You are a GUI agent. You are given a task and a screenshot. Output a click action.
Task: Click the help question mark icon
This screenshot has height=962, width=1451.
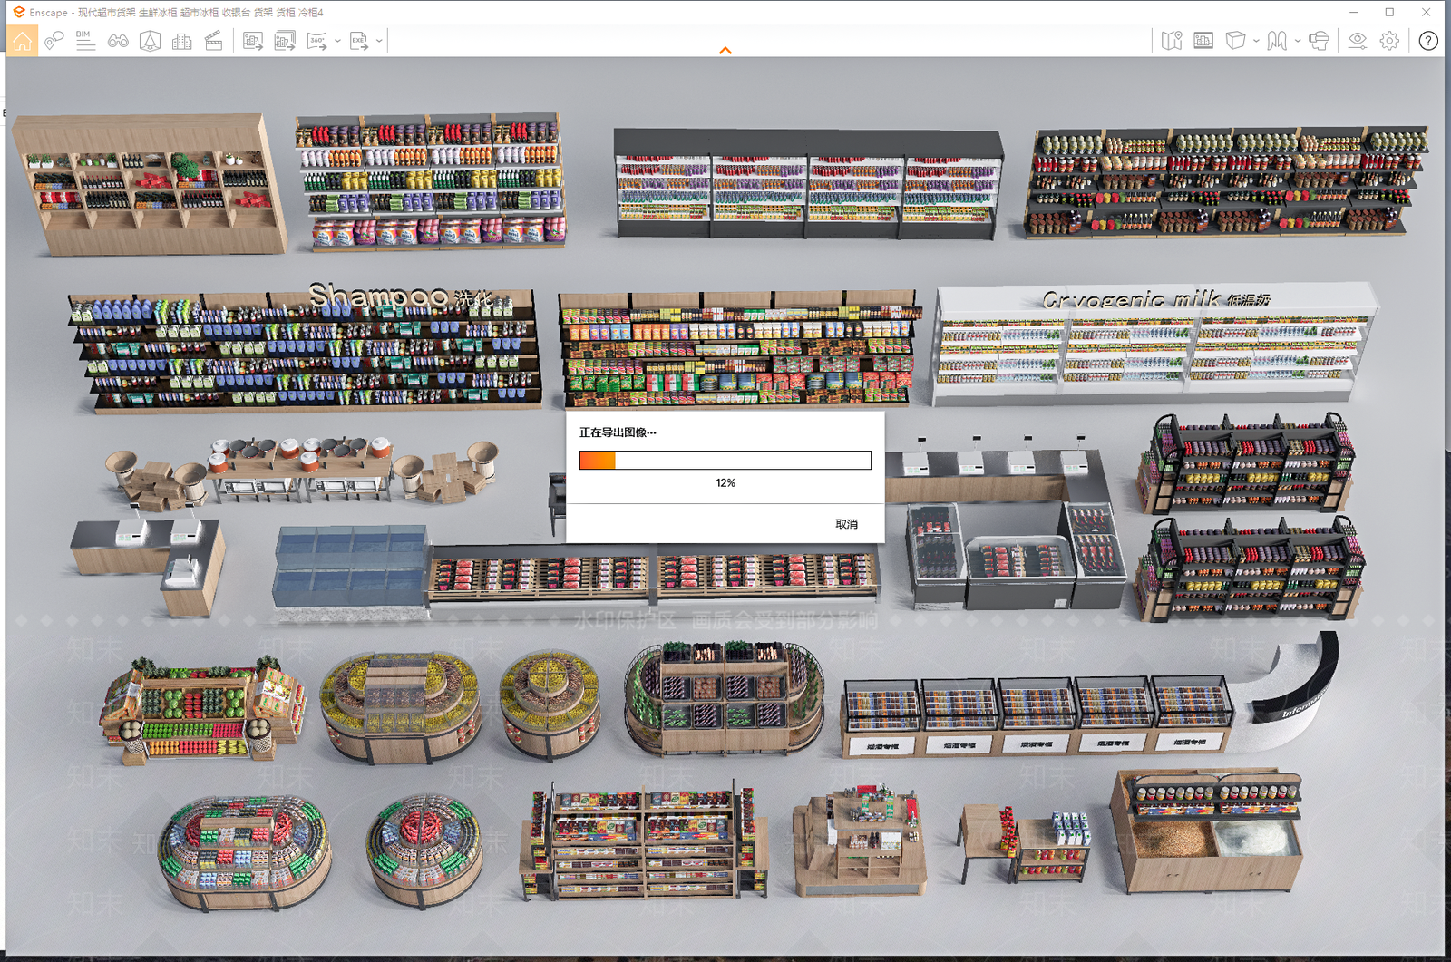1428,41
